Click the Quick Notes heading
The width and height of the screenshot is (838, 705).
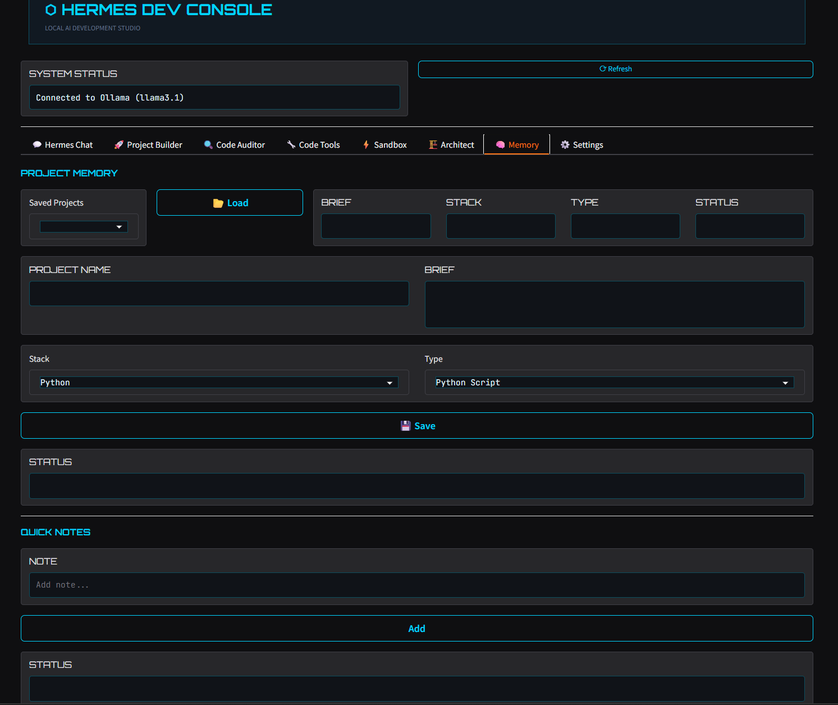pos(56,532)
